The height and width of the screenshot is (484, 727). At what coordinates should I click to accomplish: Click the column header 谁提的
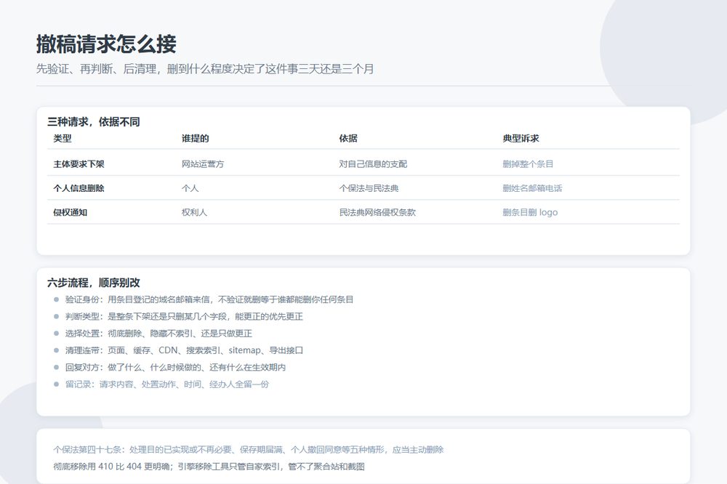point(195,138)
